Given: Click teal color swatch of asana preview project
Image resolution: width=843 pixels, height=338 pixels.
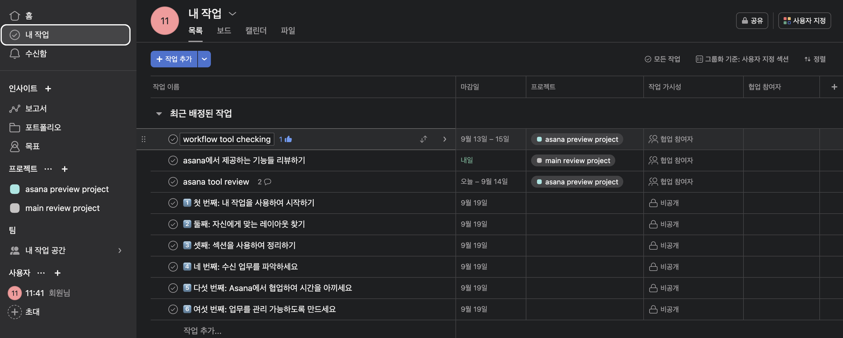Looking at the screenshot, I should [15, 189].
